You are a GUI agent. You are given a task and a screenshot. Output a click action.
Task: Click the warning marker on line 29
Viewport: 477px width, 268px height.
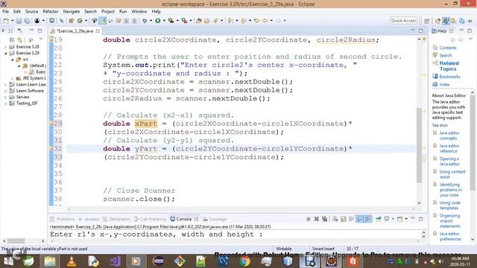pyautogui.click(x=51, y=124)
